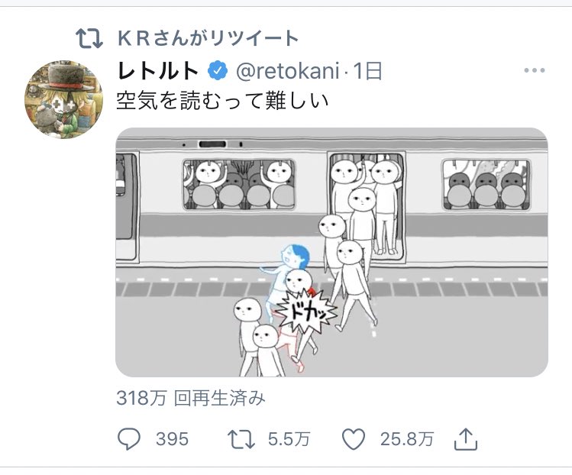
Task: Click the 25.8万 like count
Action: click(407, 439)
